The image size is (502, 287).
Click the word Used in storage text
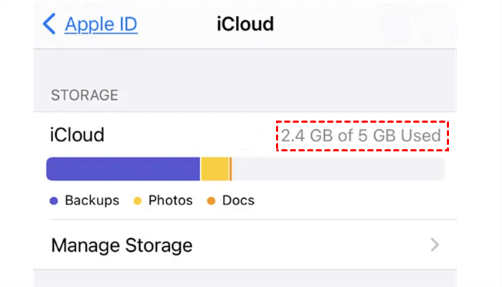(x=422, y=136)
